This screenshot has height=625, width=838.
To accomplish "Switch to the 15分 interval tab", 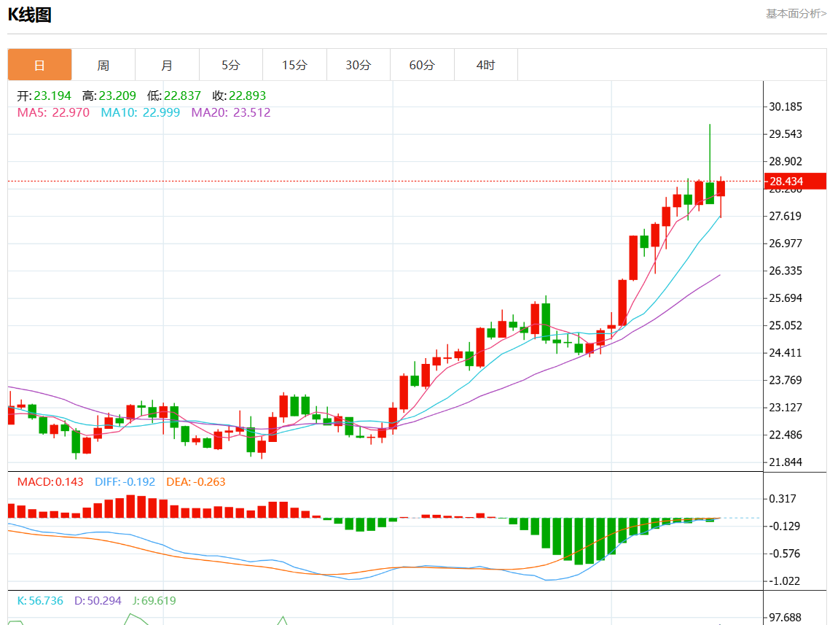I will (x=294, y=65).
